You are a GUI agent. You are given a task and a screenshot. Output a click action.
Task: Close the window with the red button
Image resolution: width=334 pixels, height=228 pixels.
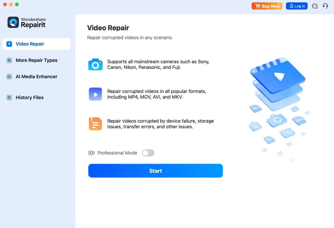5,4
